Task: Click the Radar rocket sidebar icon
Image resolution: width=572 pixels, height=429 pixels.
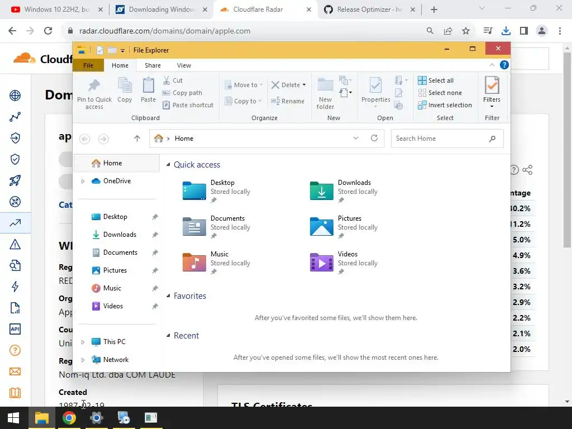Action: tap(15, 180)
